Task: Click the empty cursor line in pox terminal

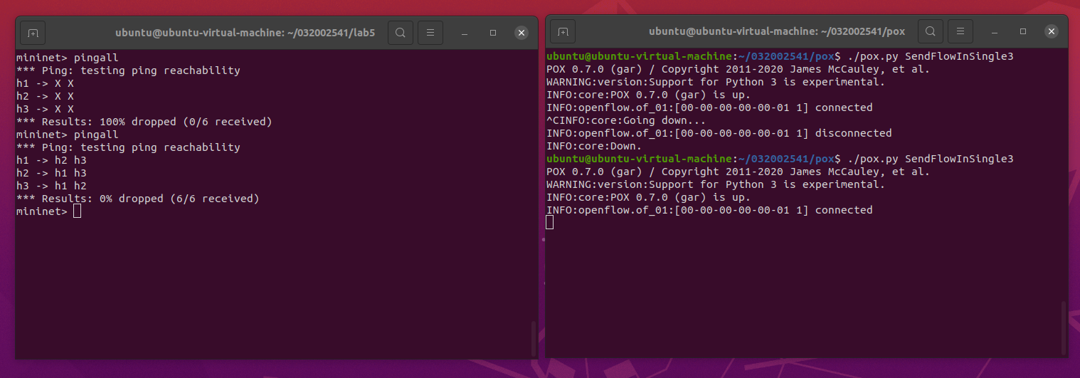Action: (549, 223)
